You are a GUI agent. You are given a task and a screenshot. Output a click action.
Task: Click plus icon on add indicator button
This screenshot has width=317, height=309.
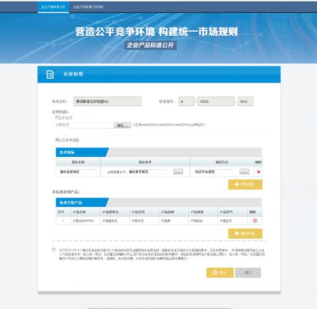click(237, 184)
